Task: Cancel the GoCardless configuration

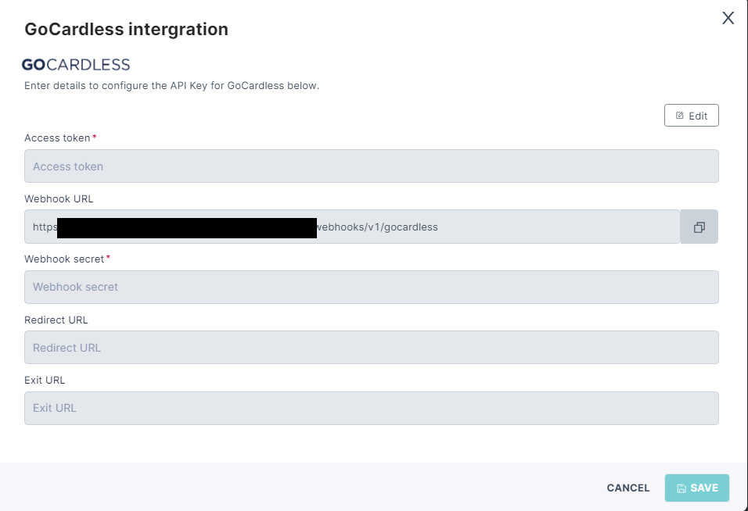Action: tap(628, 488)
